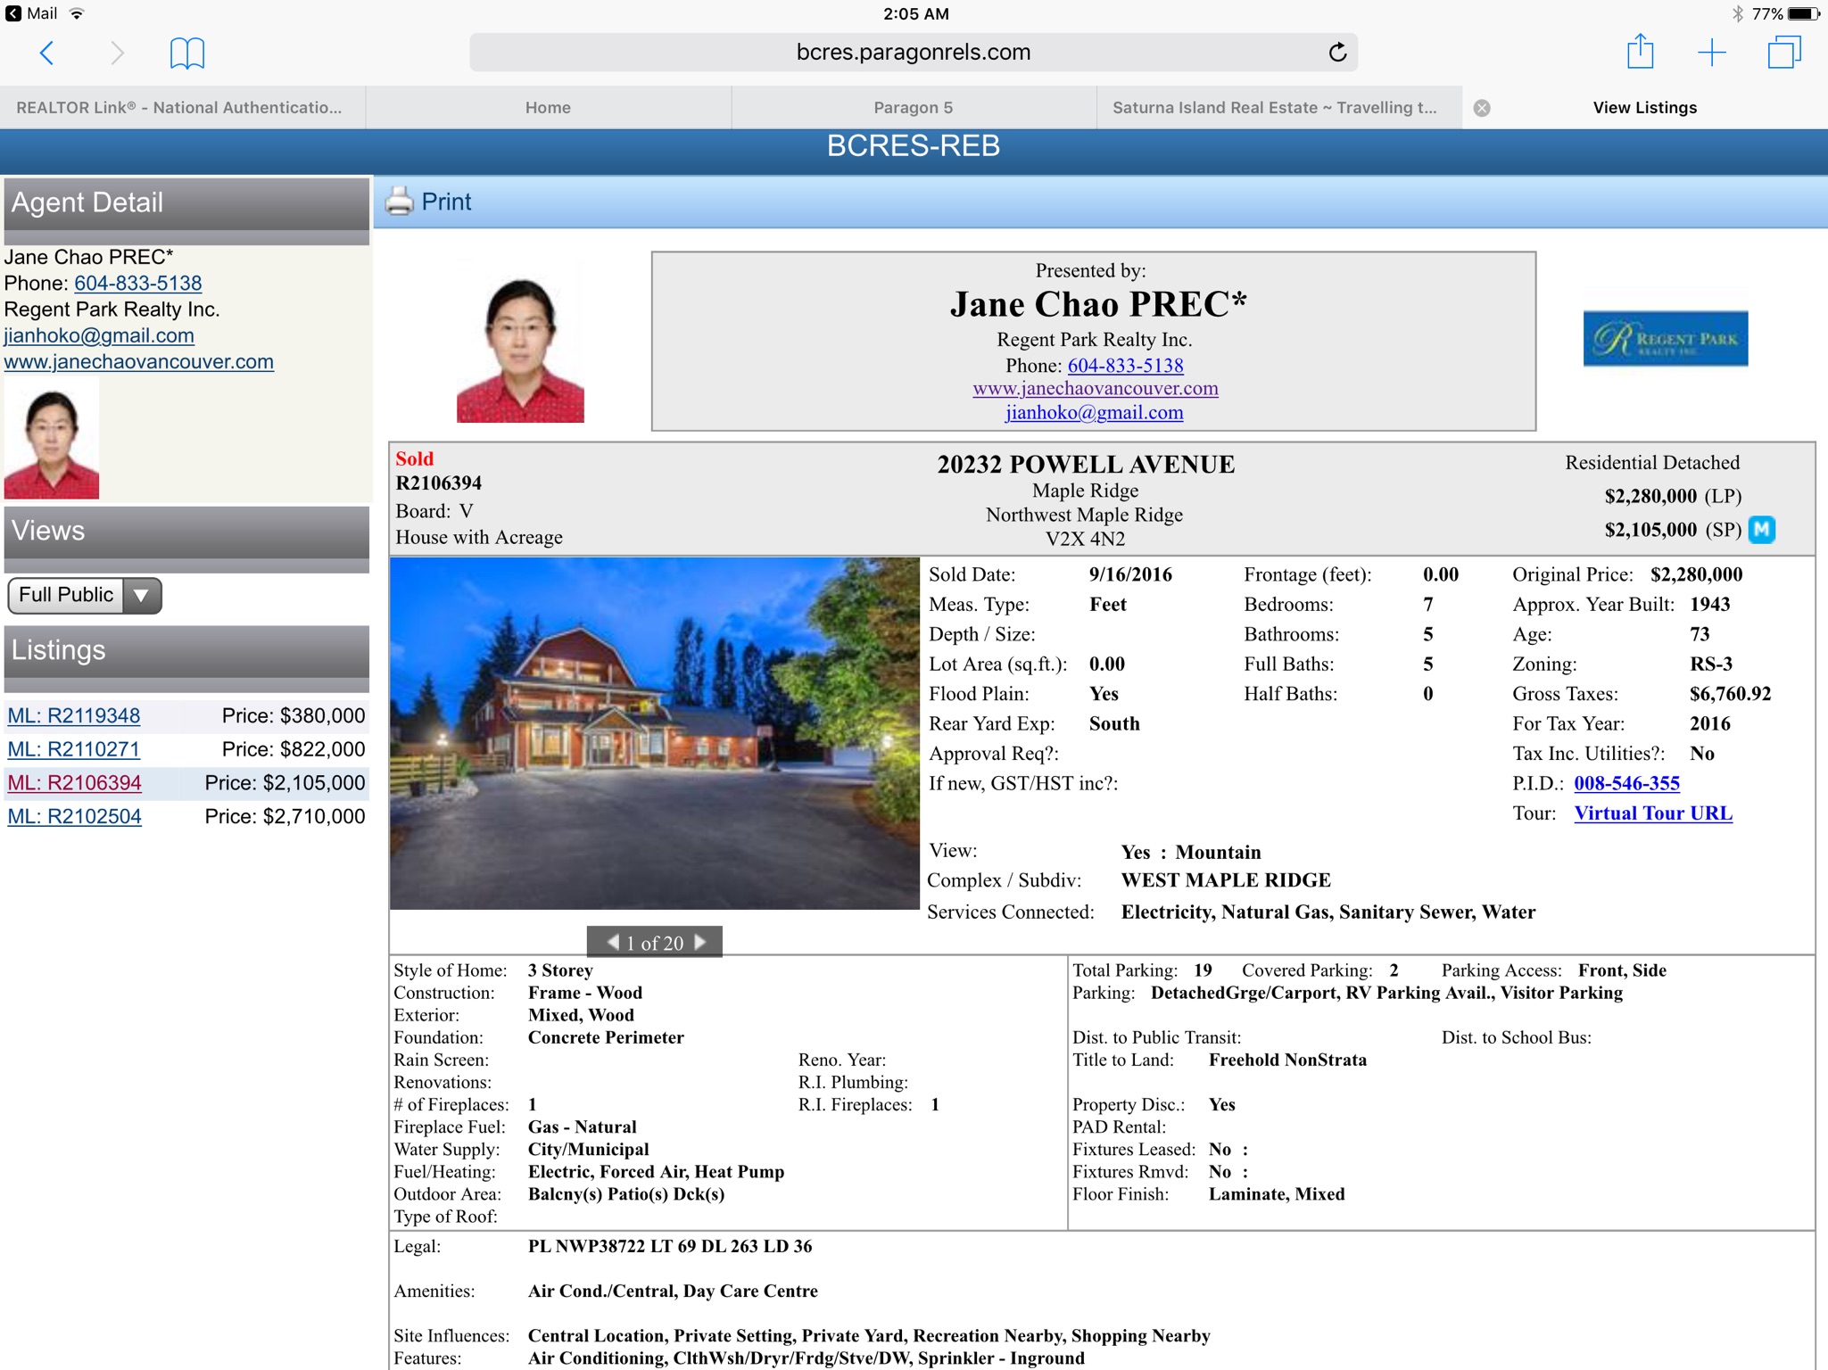The image size is (1828, 1370).
Task: Open the Virtual Tour URL link
Action: tap(1652, 813)
